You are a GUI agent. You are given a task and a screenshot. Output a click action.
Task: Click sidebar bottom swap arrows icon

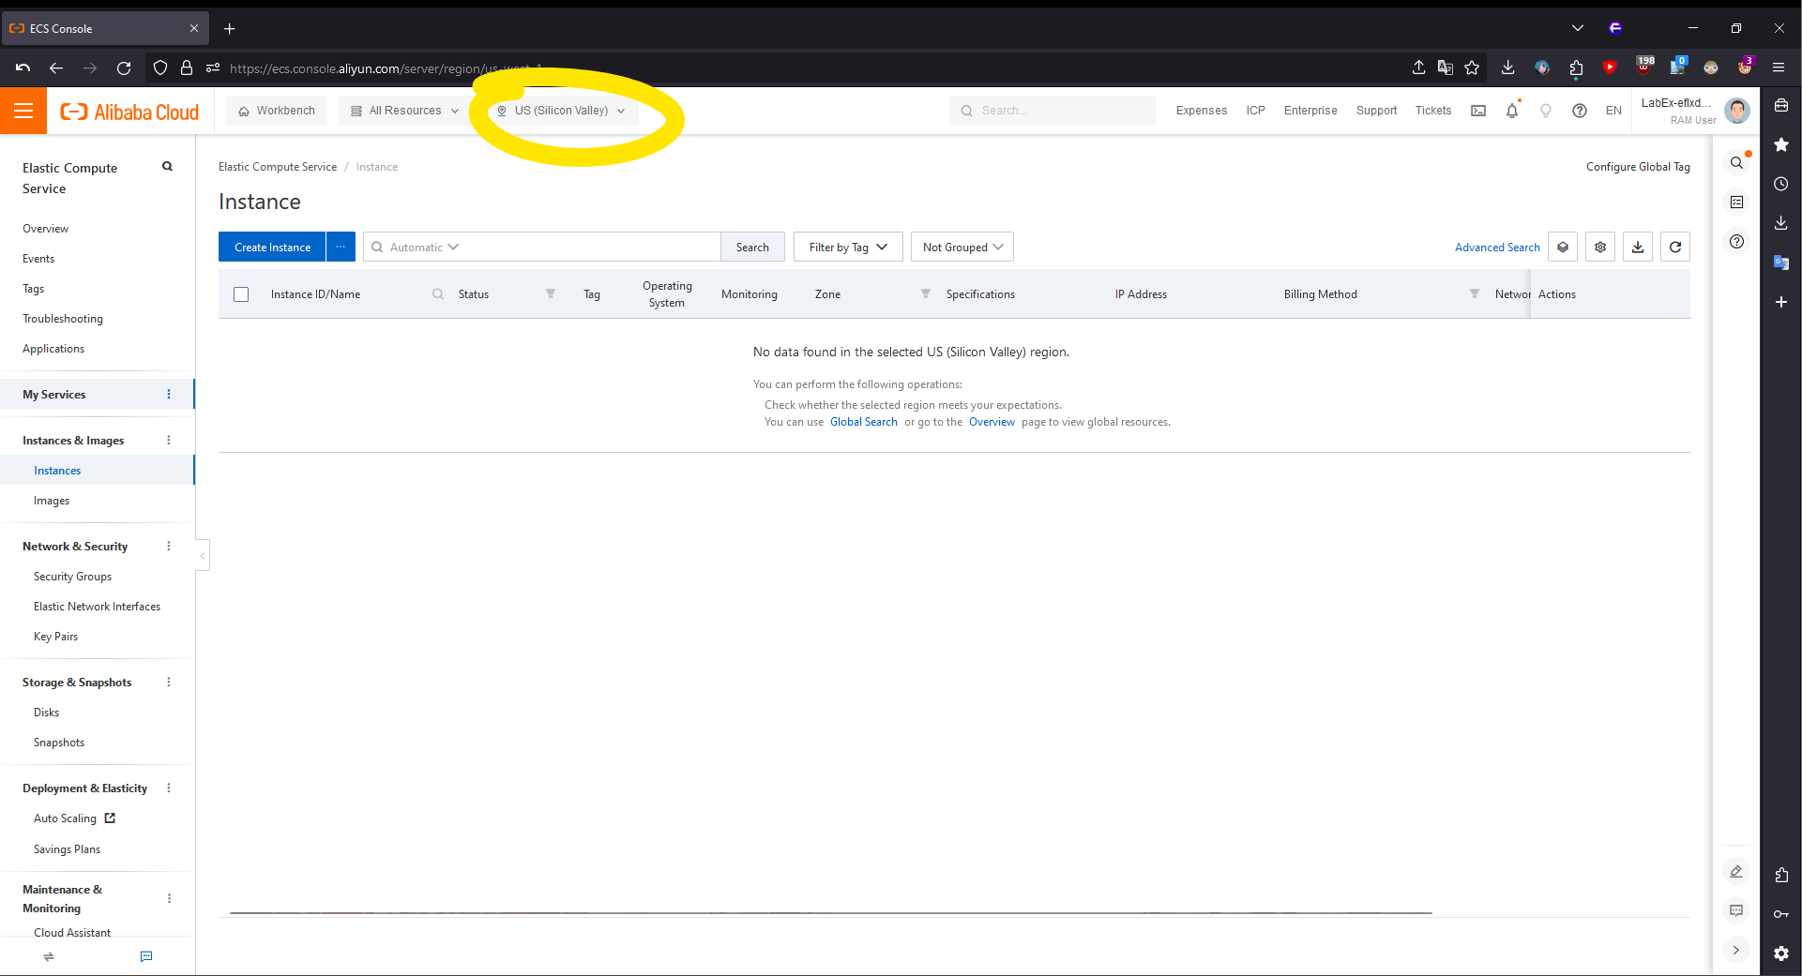[x=49, y=956]
